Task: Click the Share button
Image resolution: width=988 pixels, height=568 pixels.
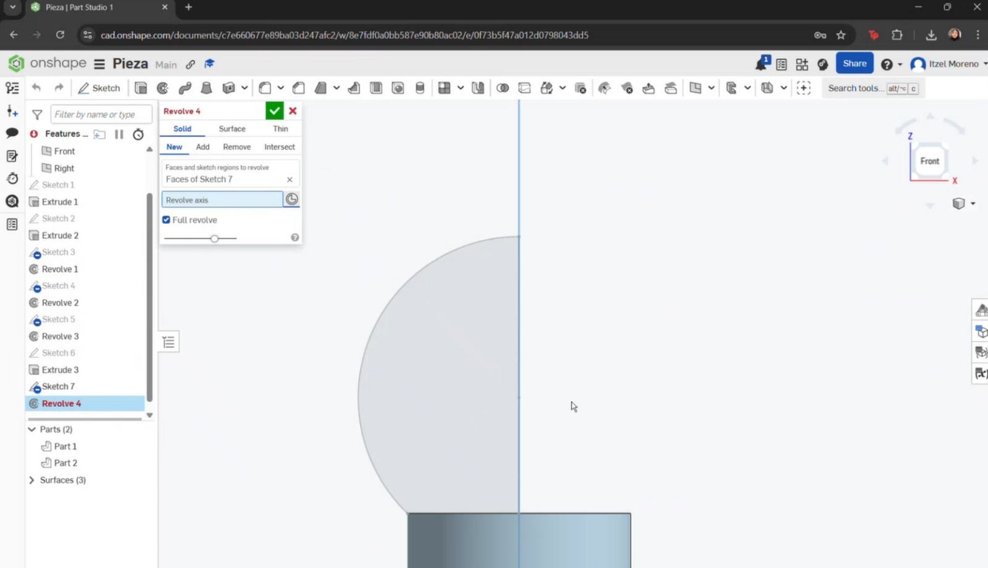Action: [855, 63]
